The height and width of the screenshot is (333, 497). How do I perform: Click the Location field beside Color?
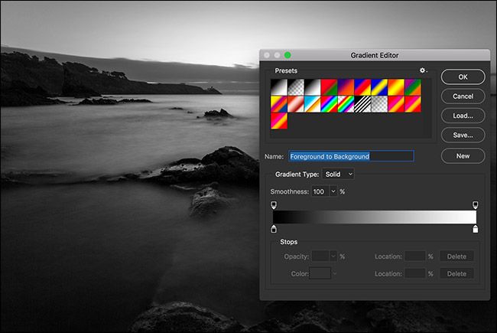point(415,273)
